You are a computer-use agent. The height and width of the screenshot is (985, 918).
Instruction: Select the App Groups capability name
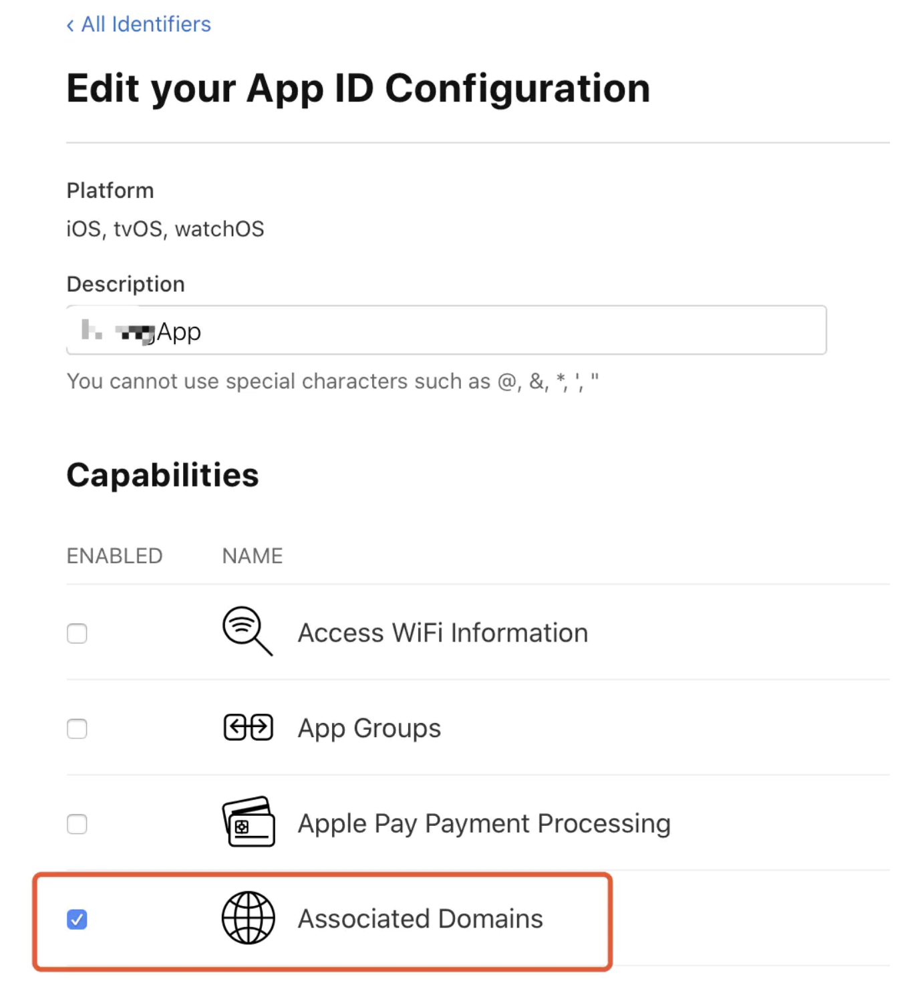[x=368, y=728]
